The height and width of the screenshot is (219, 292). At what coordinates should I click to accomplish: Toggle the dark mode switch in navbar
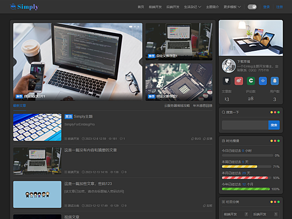coord(252,7)
